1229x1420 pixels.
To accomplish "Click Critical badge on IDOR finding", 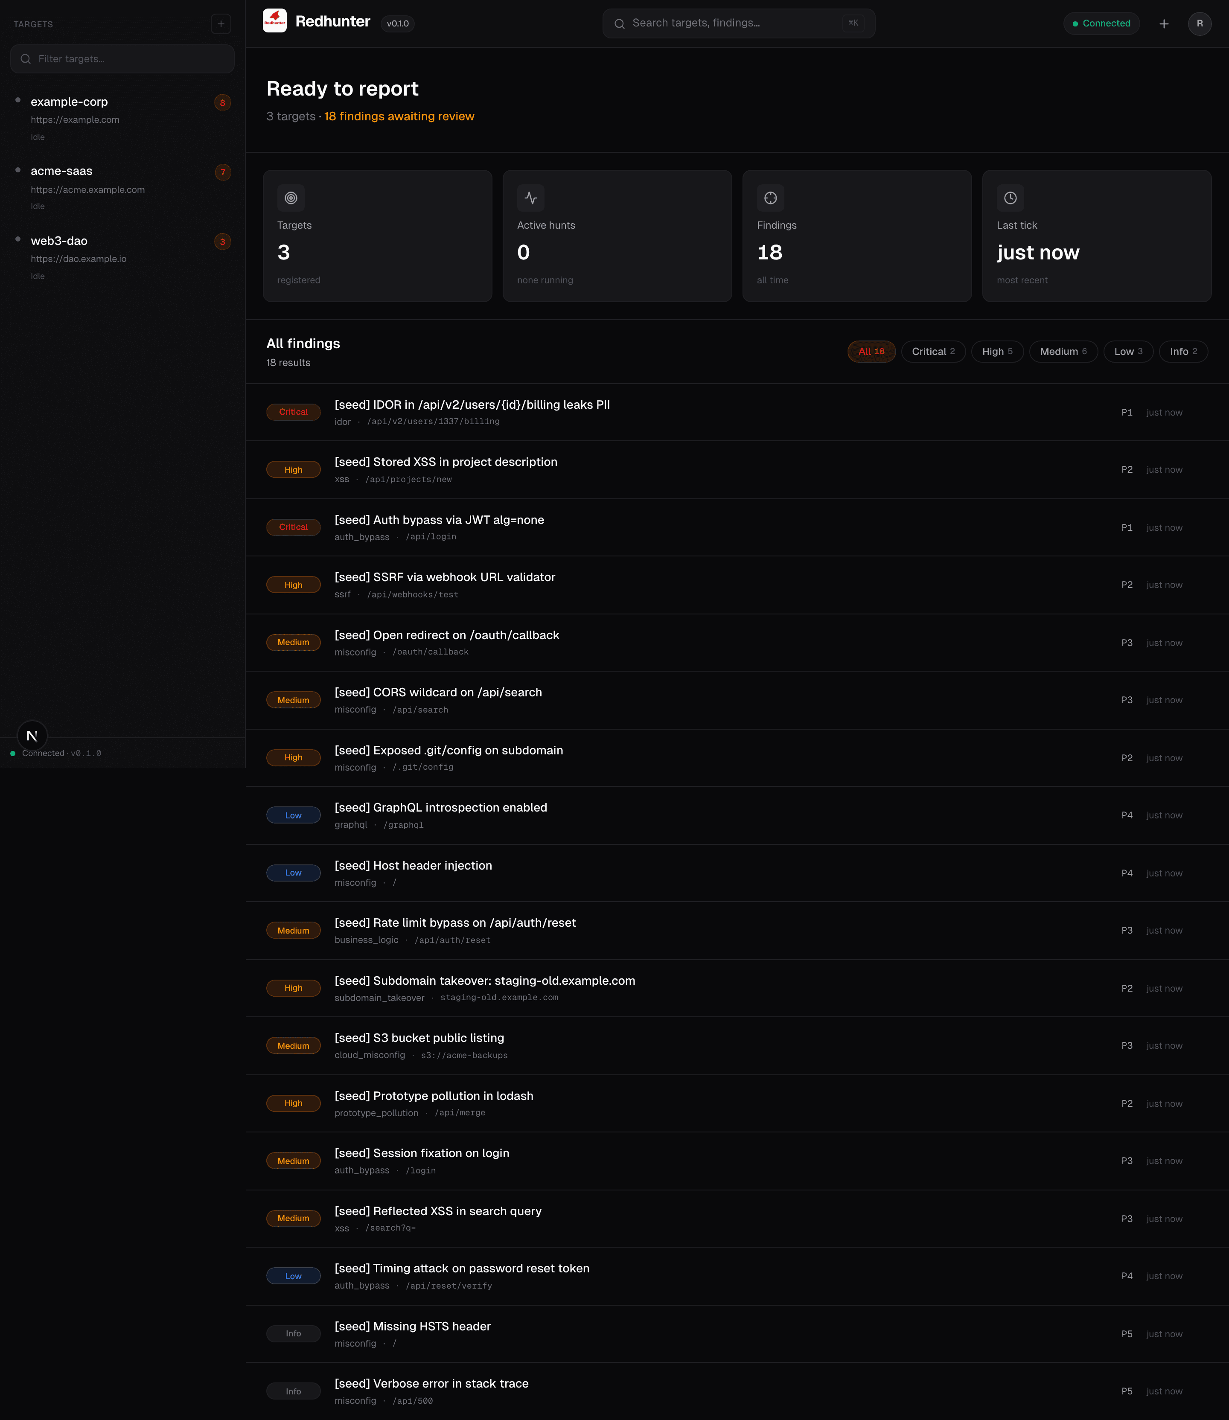I will [293, 412].
